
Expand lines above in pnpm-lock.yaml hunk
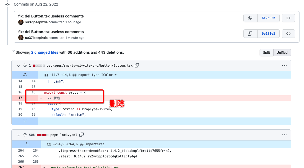(x=26, y=144)
